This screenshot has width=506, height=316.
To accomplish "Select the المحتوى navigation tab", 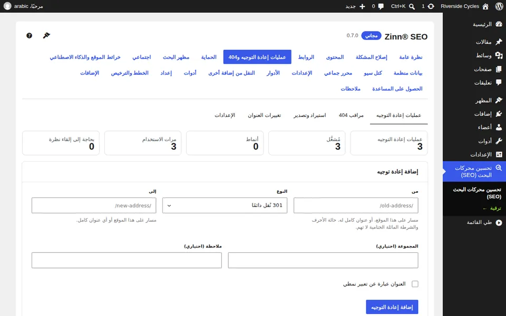I will (x=335, y=57).
